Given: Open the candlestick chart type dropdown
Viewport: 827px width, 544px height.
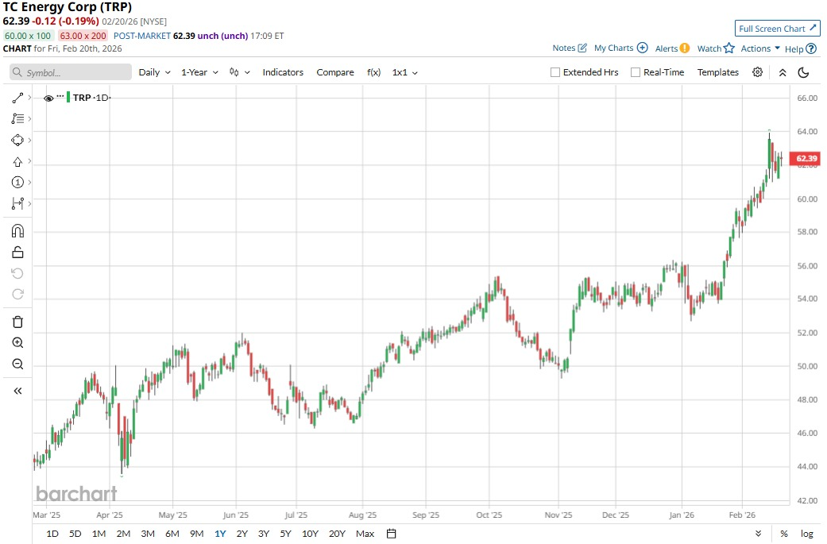Looking at the screenshot, I should (239, 72).
